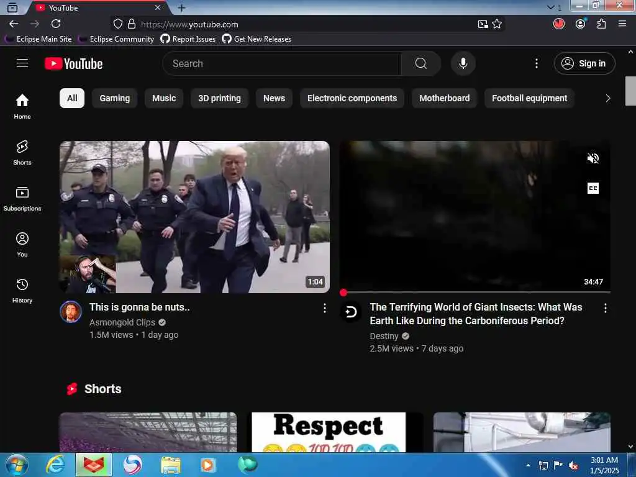Click inside the YouTube Search box

[282, 63]
